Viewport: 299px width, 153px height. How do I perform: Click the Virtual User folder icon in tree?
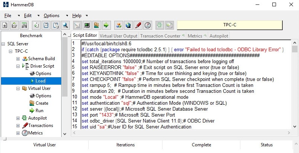(x=24, y=88)
